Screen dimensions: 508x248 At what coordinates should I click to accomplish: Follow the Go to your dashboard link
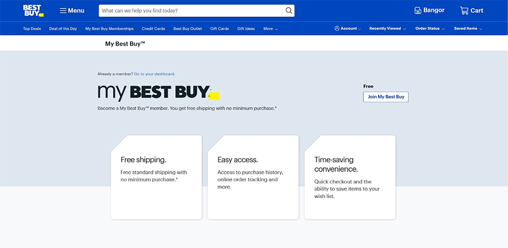pyautogui.click(x=154, y=74)
